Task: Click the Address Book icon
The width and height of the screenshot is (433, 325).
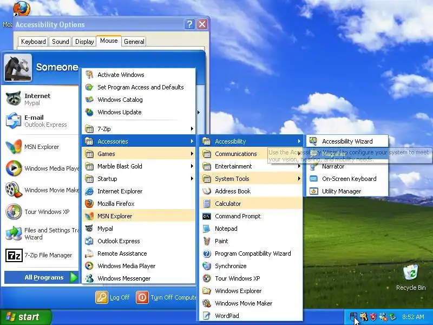Action: coord(207,191)
